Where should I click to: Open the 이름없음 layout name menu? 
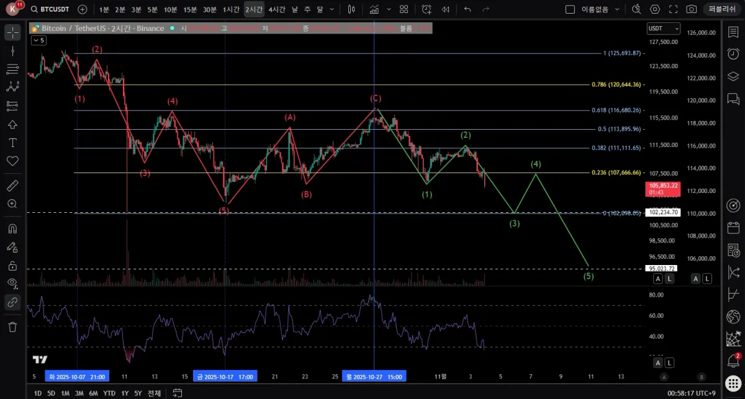[x=601, y=9]
